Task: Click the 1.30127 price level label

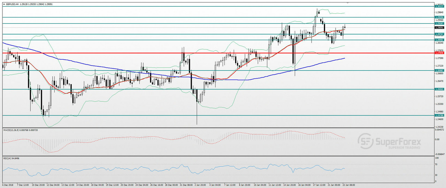Action: click(439, 6)
